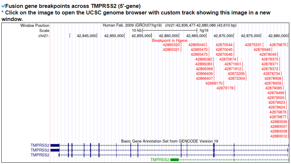Image resolution: width=291 pixels, height=164 pixels.
Task: Select breakpoint marker 42879875
Action: pyautogui.click(x=278, y=45)
